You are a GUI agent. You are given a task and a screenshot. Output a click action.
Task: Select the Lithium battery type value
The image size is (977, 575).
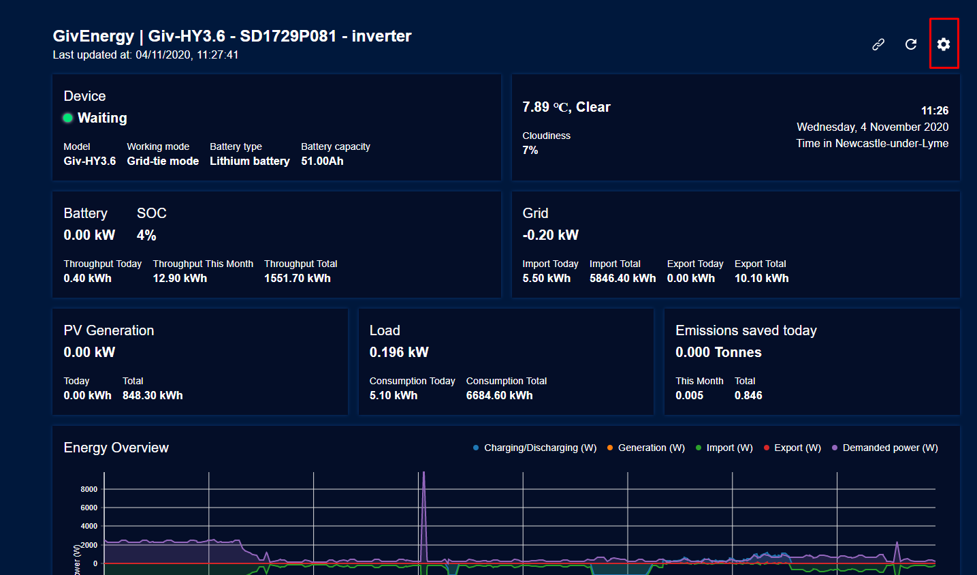250,161
